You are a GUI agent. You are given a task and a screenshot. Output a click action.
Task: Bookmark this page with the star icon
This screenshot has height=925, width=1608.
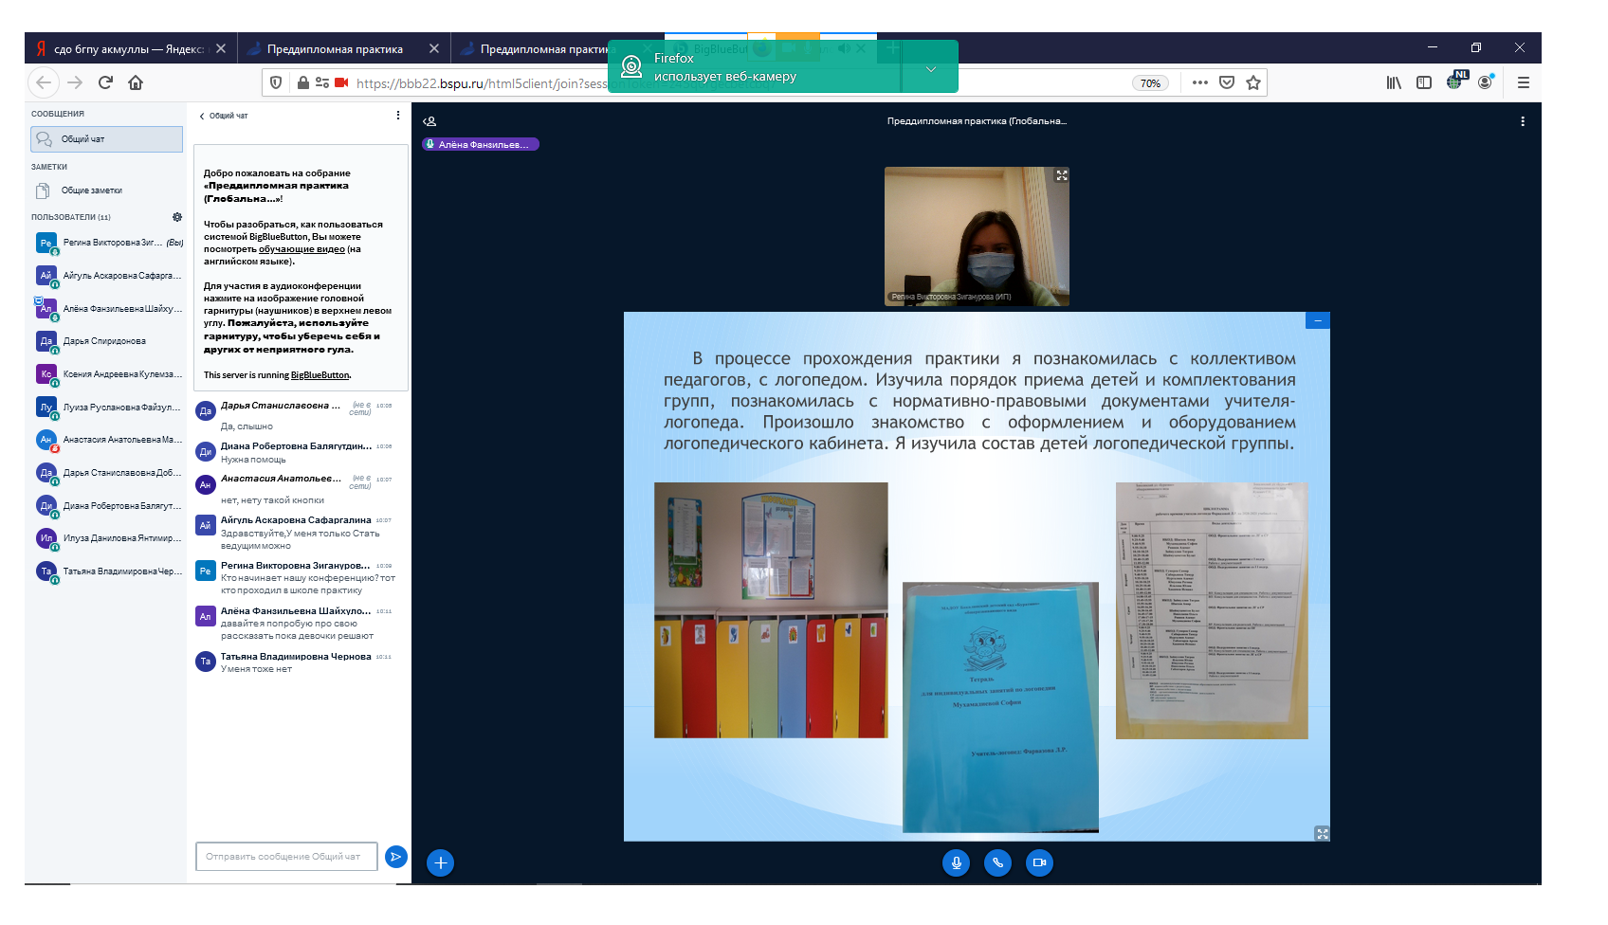point(1253,83)
